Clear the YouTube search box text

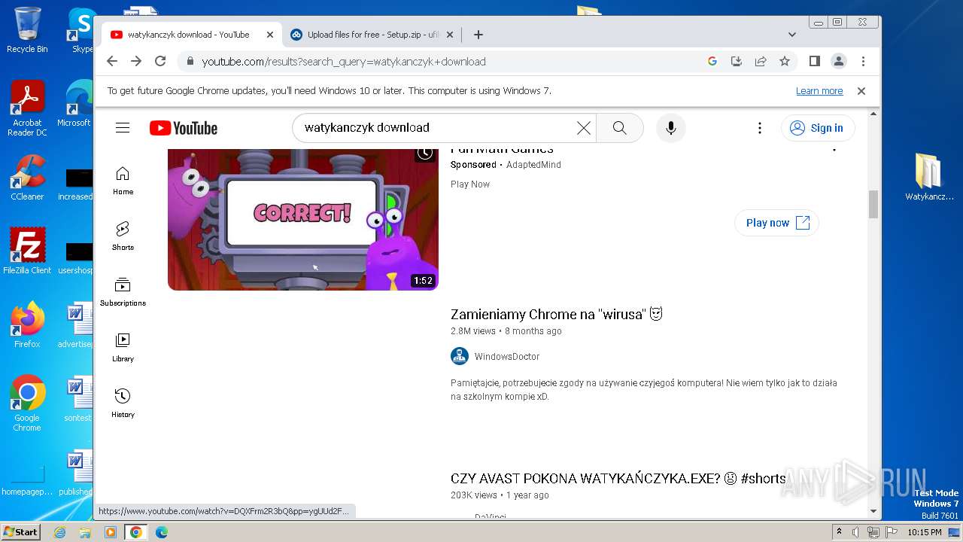[583, 128]
